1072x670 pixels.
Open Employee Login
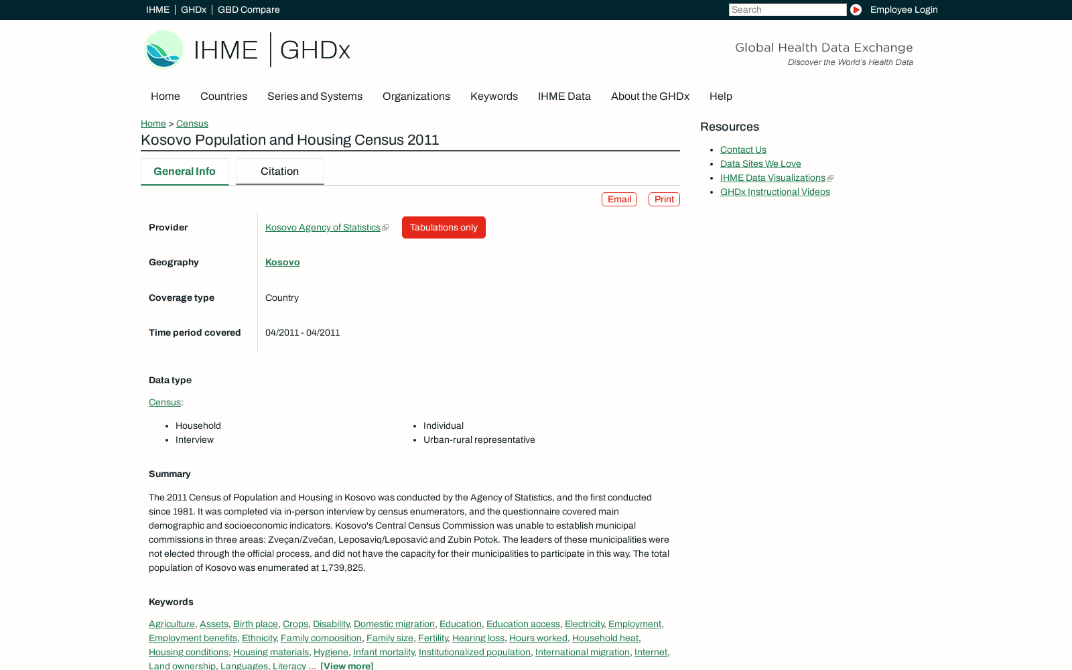click(x=904, y=9)
